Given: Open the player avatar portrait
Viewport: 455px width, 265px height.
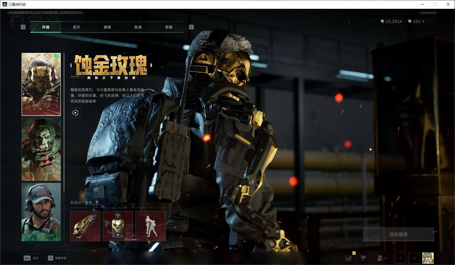Looking at the screenshot, I should tap(428, 258).
